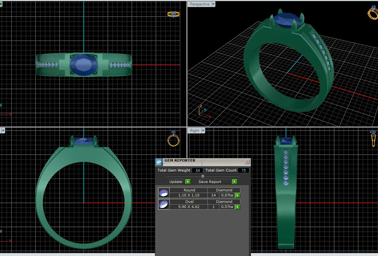This screenshot has width=378, height=256.
Task: Open the Perspective viewport dropdown arrow
Action: (x=213, y=4)
